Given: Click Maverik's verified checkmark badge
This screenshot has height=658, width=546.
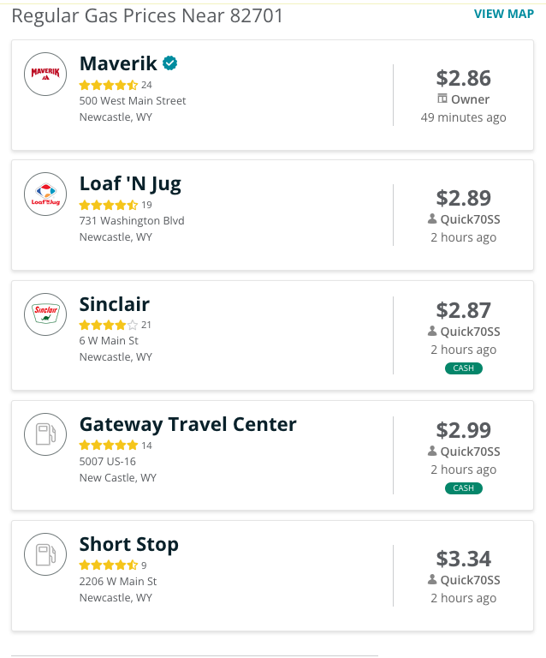Looking at the screenshot, I should click(x=169, y=63).
